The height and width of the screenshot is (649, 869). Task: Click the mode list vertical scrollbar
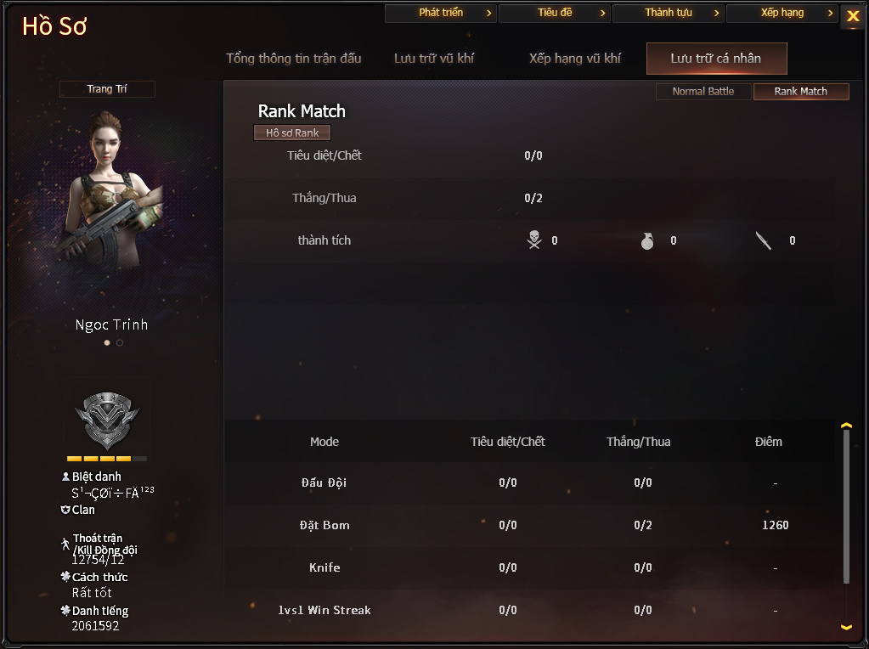(846, 506)
